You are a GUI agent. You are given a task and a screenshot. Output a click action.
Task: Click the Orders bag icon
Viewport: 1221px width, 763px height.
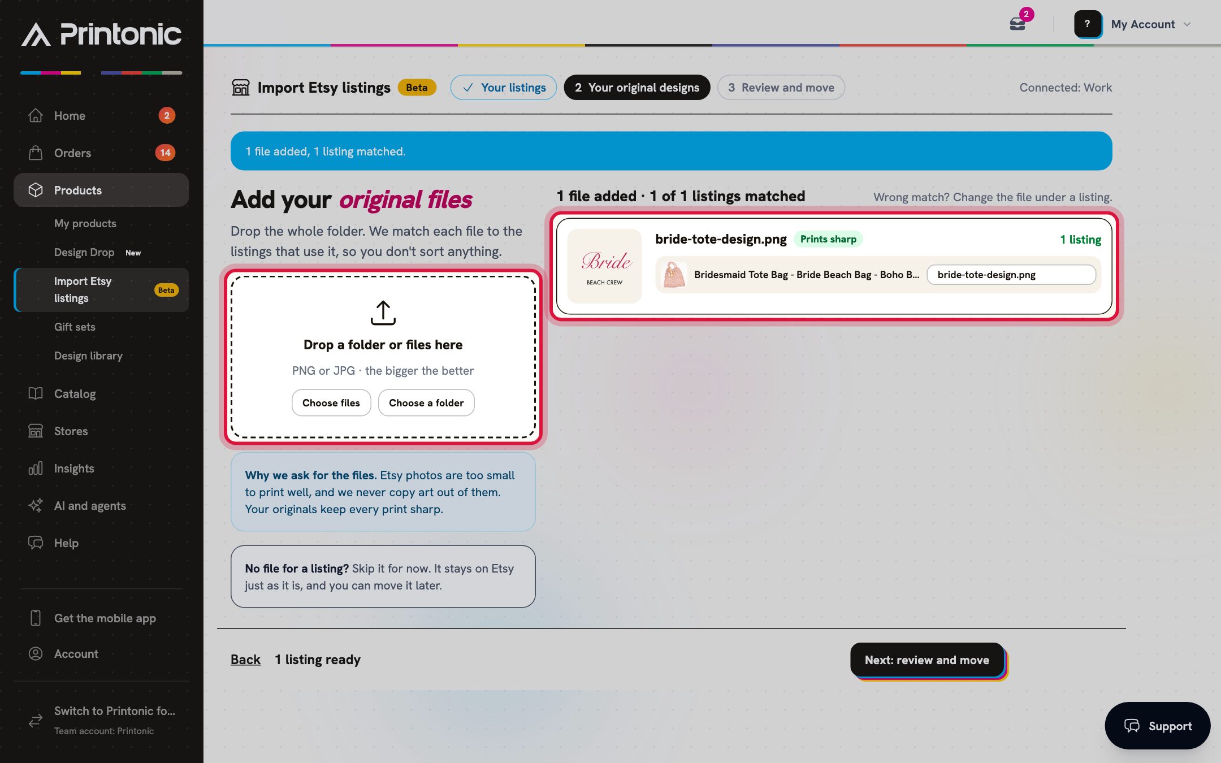pos(36,153)
